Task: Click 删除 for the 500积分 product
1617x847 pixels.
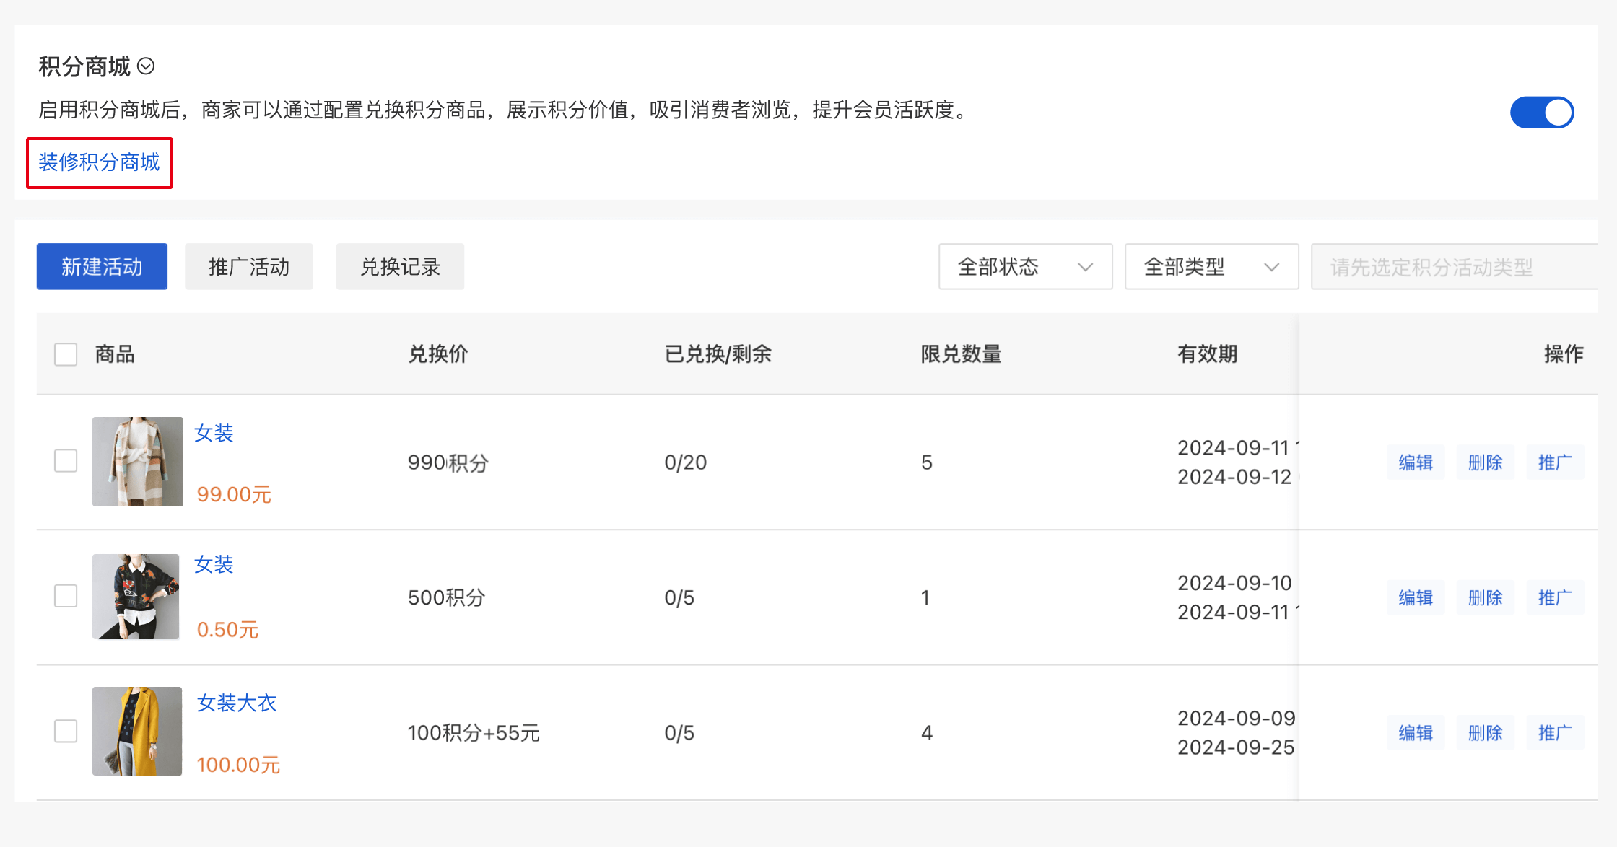Action: click(x=1485, y=597)
